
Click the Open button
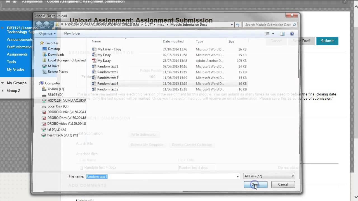click(x=255, y=184)
